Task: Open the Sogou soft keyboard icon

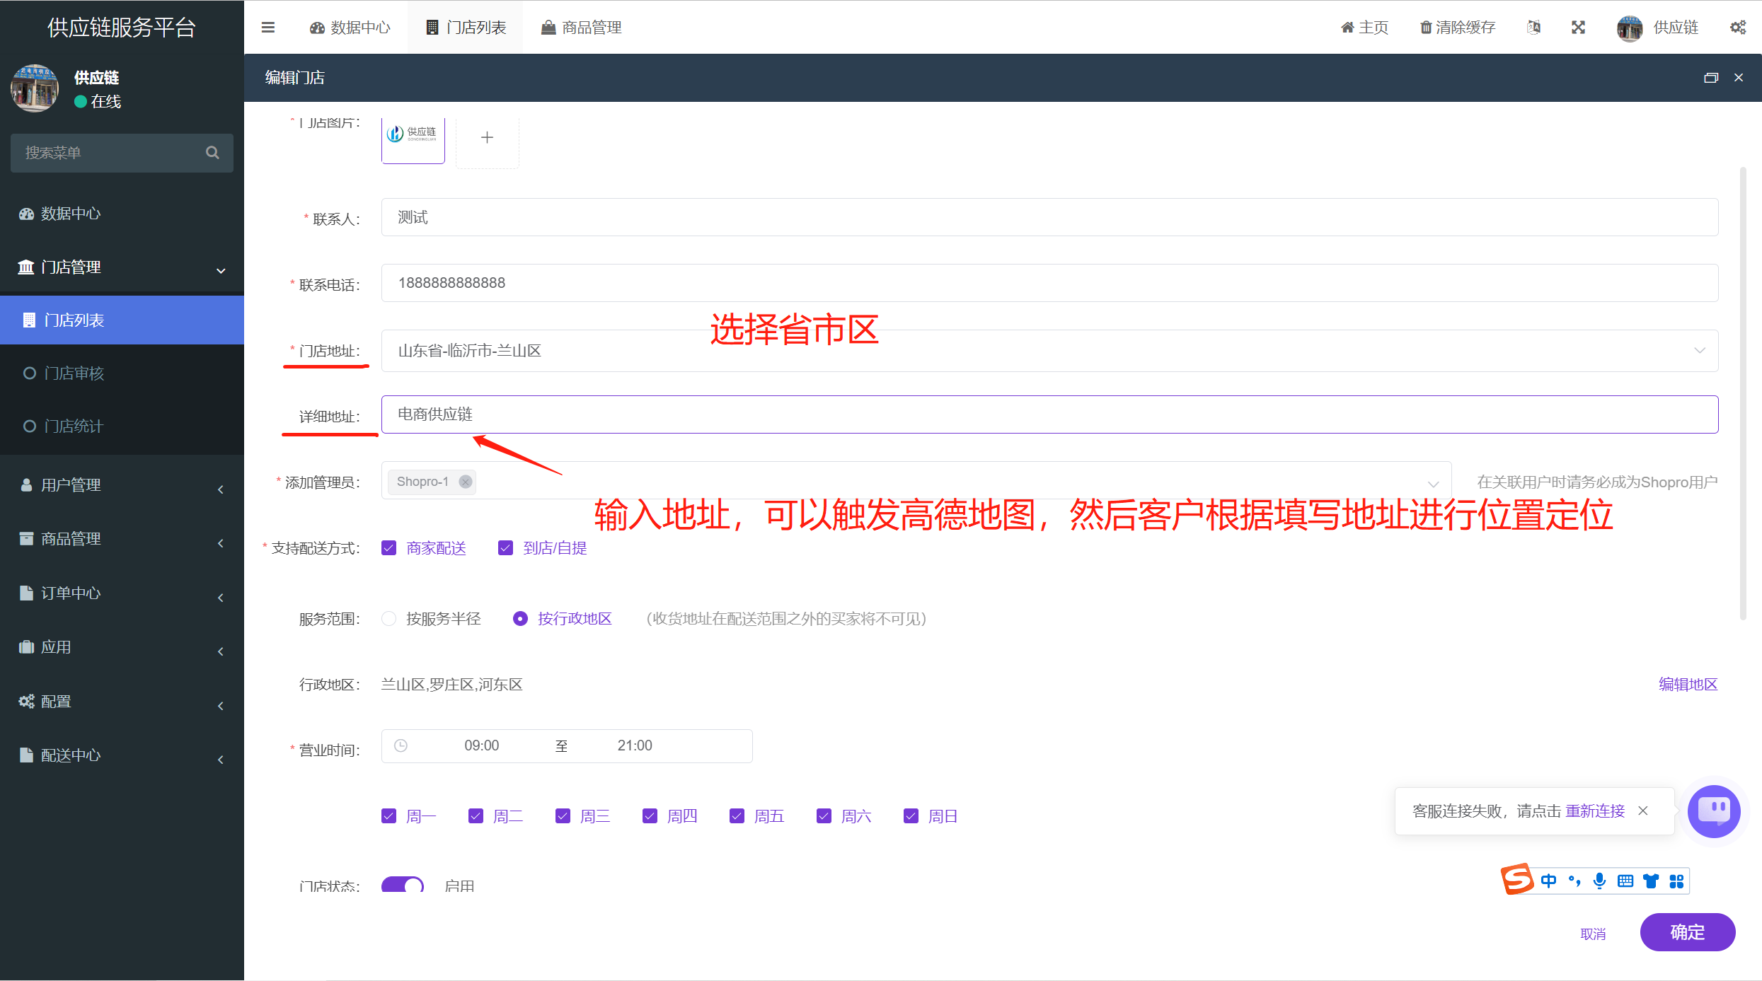Action: [1625, 881]
